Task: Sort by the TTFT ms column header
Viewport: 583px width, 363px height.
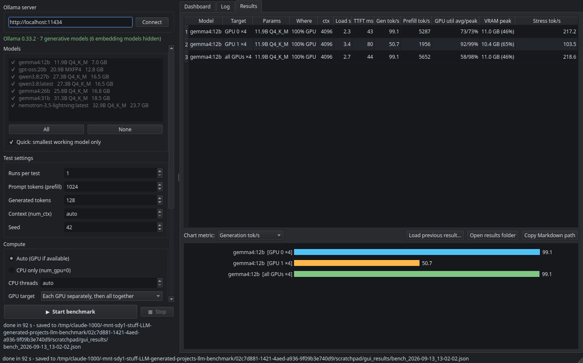Action: pos(363,21)
